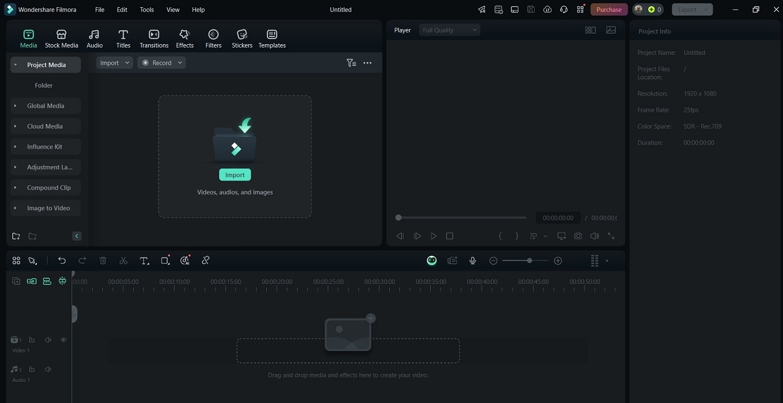Image resolution: width=783 pixels, height=403 pixels.
Task: Open the View menu
Action: click(173, 10)
